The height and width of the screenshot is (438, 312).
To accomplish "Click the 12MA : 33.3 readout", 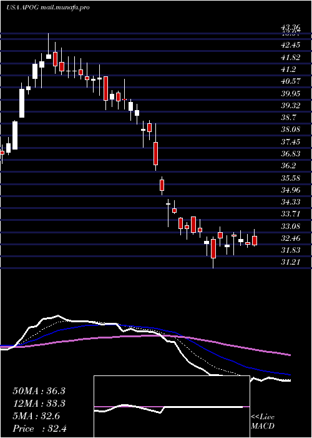I will tap(39, 404).
